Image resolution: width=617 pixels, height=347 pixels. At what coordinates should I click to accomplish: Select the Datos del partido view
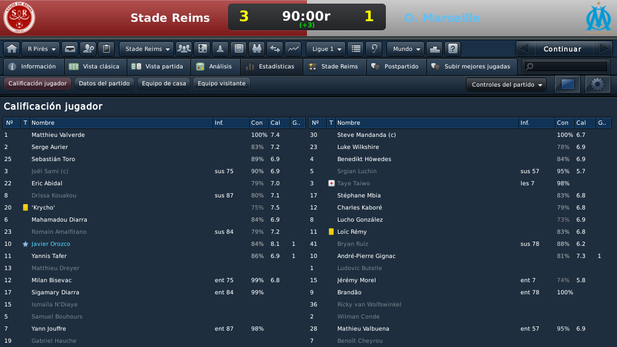point(104,84)
